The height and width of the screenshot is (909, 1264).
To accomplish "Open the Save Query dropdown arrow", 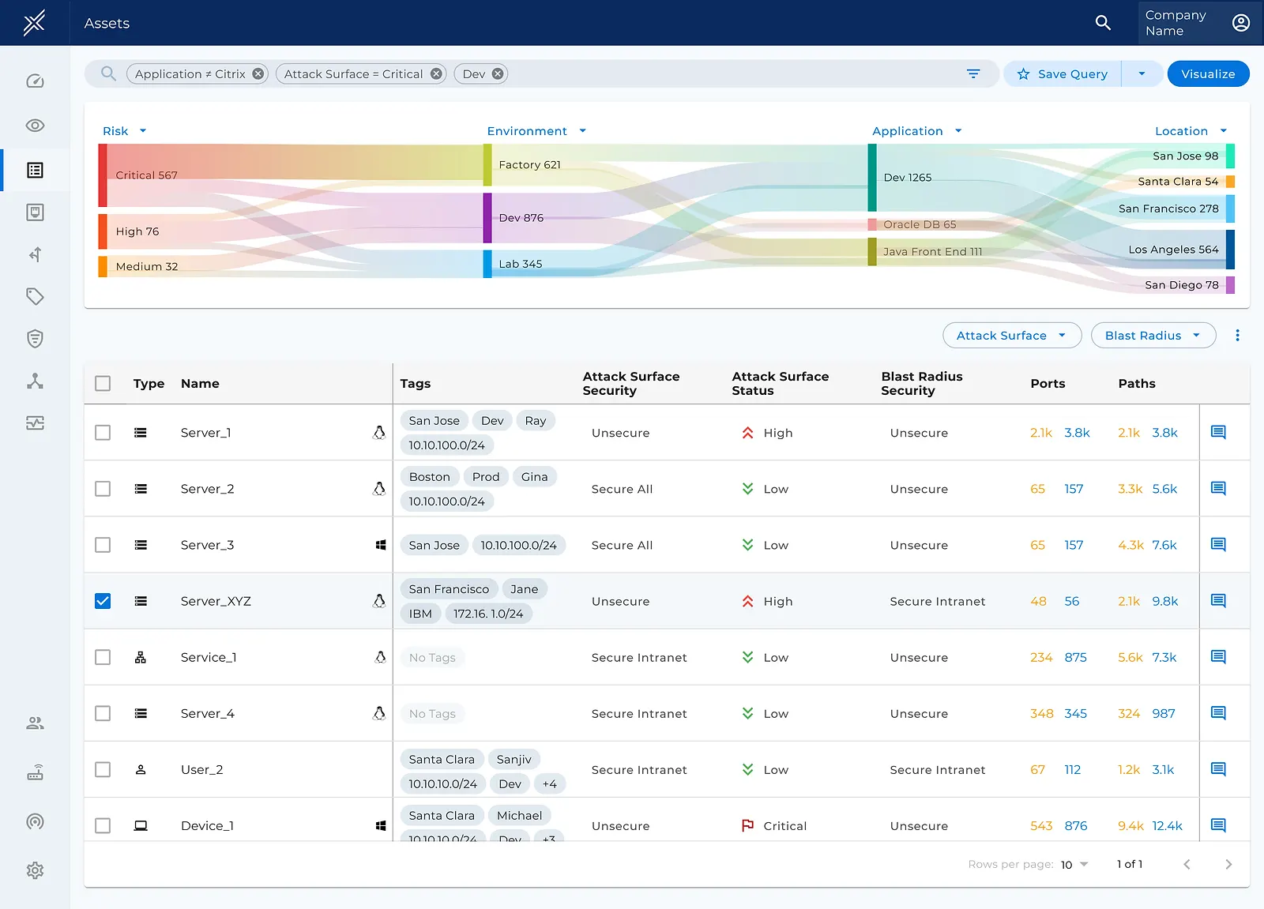I will point(1142,74).
